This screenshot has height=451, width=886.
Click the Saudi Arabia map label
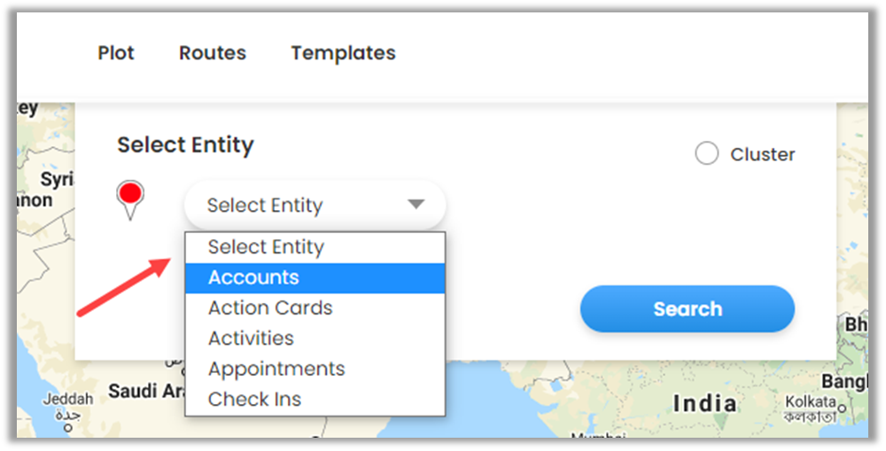coord(145,391)
